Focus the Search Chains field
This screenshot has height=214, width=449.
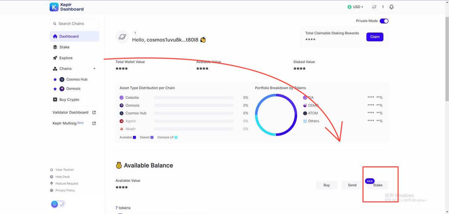(x=74, y=24)
